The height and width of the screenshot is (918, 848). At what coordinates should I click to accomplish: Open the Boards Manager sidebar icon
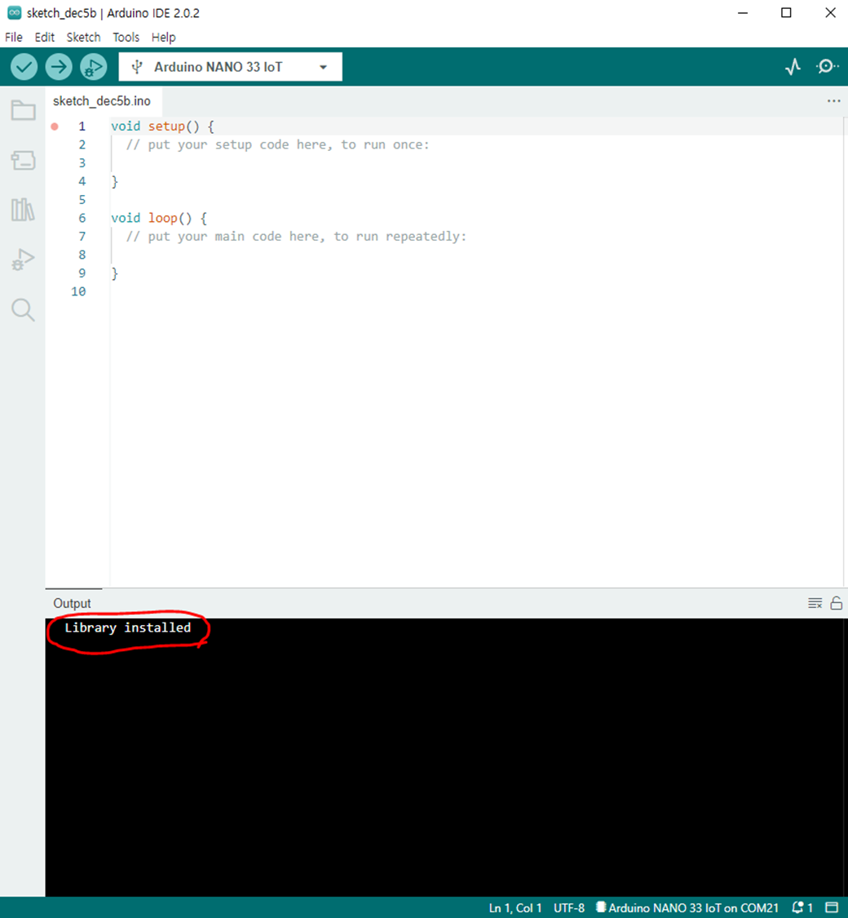pyautogui.click(x=24, y=160)
